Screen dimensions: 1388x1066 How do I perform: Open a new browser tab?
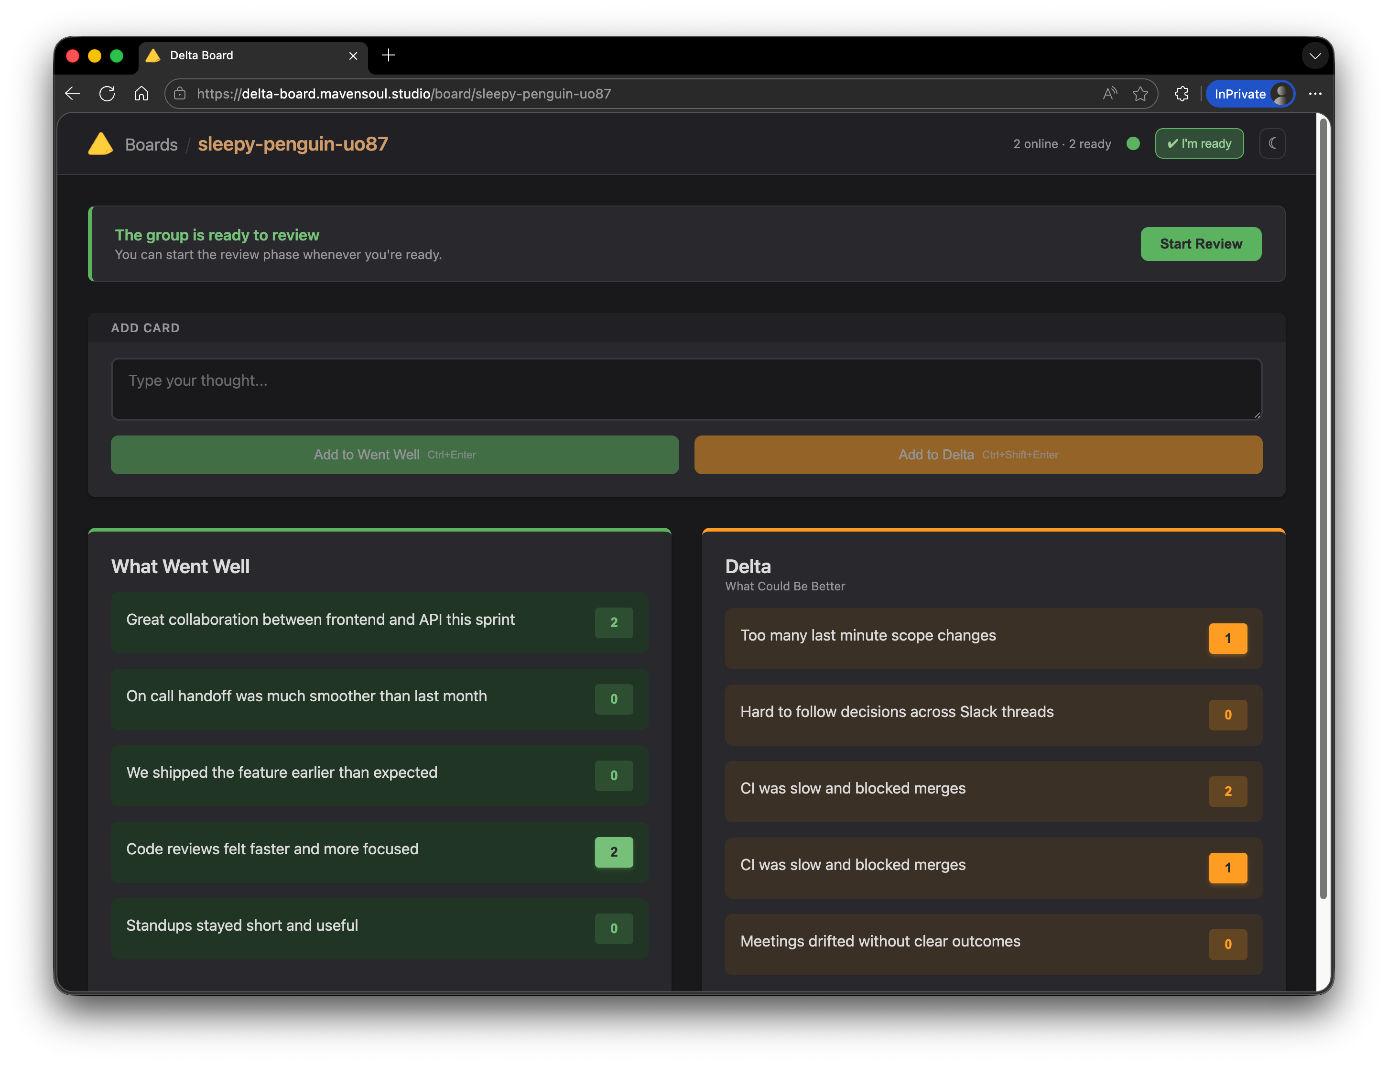pos(389,55)
